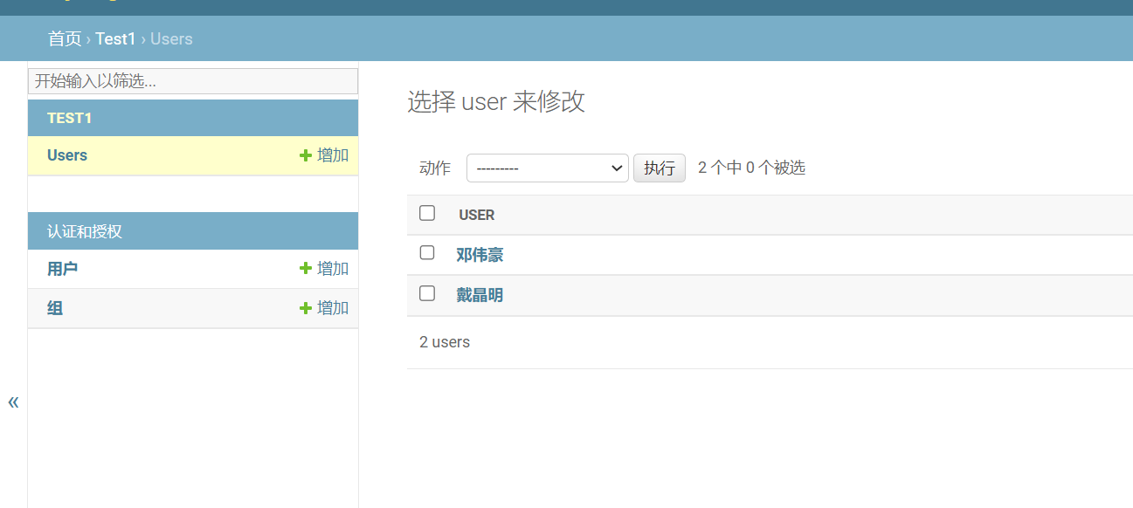
Task: Check the box for 戴晶明
Action: point(427,293)
